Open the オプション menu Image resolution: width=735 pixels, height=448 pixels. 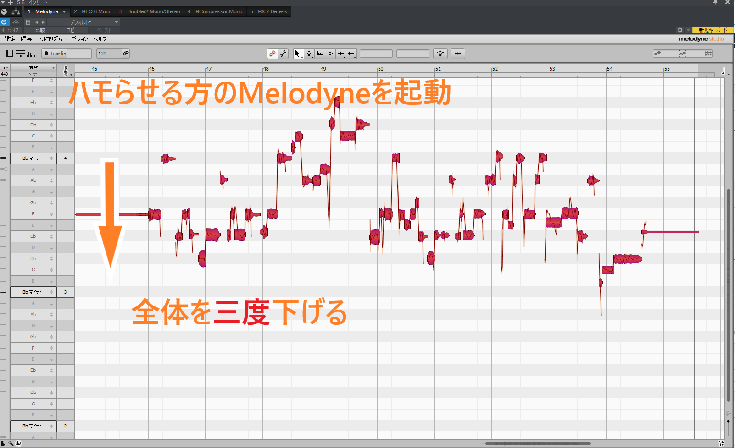78,39
